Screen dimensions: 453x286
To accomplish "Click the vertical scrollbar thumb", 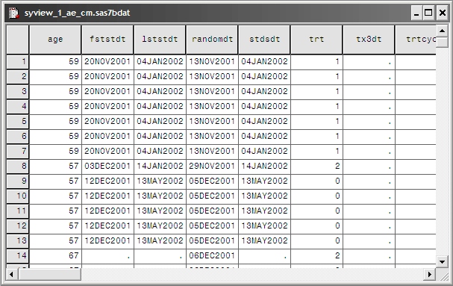I will [x=442, y=43].
